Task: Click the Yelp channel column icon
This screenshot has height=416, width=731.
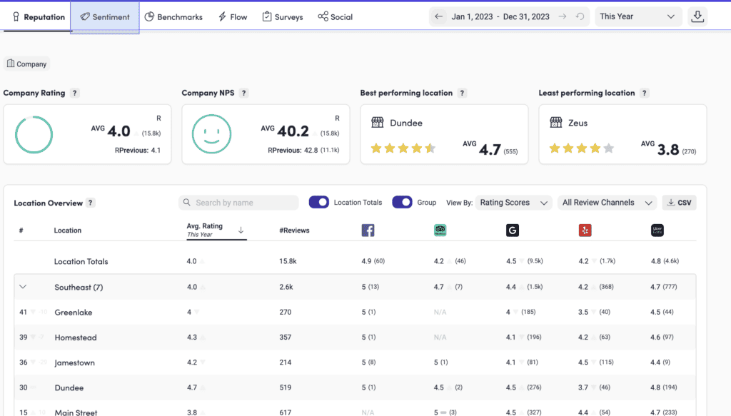Action: [585, 230]
